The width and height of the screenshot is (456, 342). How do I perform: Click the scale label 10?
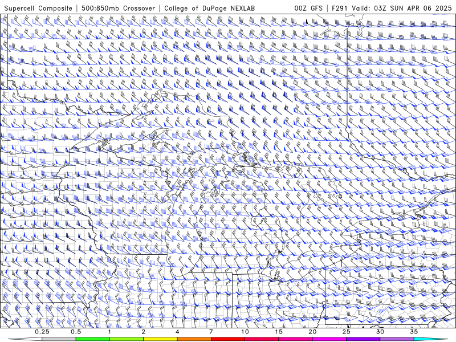coord(245,332)
